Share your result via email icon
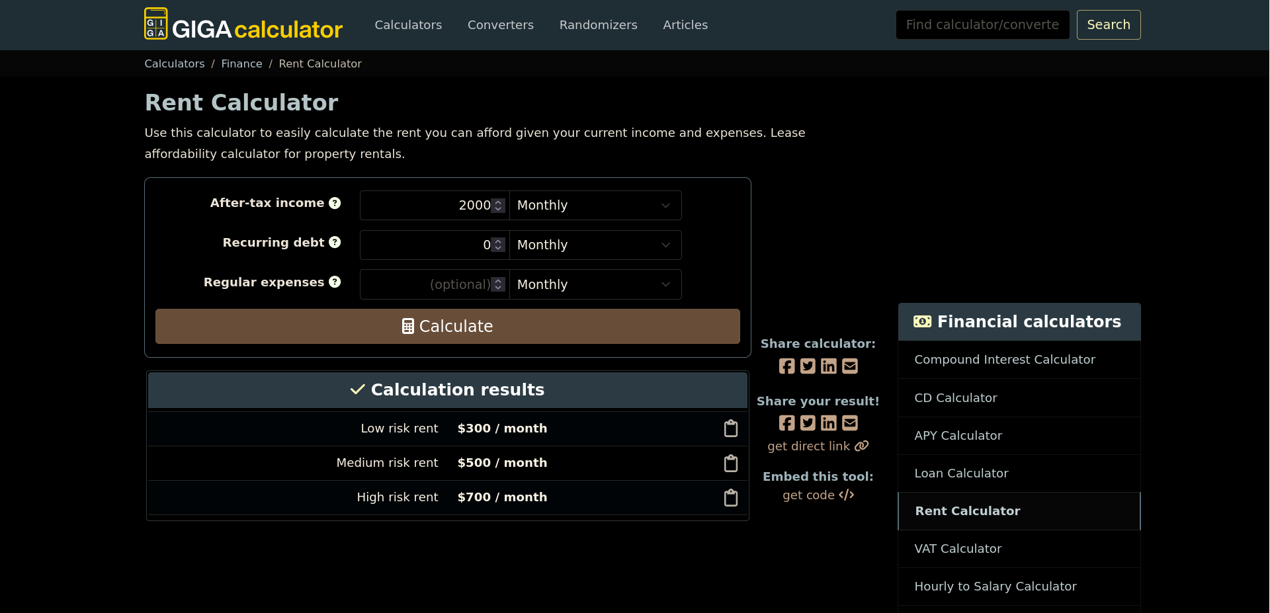The width and height of the screenshot is (1270, 613). [x=850, y=423]
